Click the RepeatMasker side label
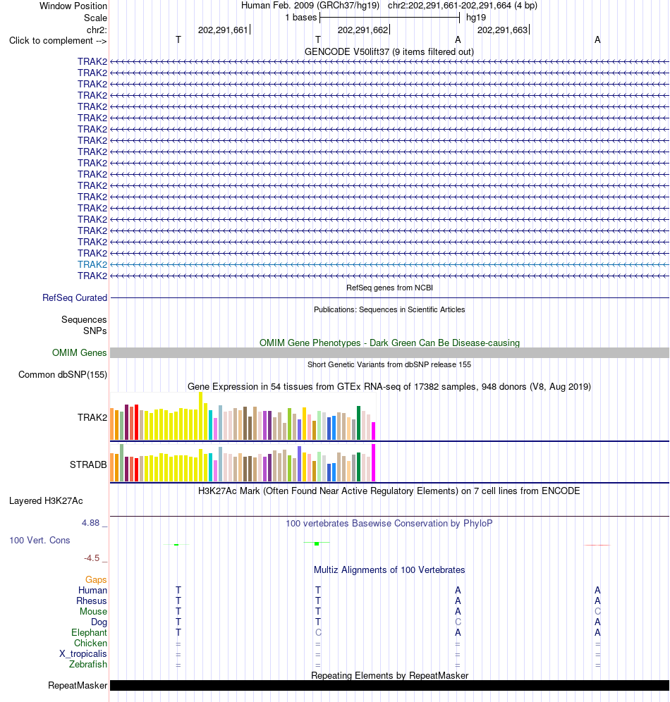The image size is (670, 702). (x=78, y=686)
